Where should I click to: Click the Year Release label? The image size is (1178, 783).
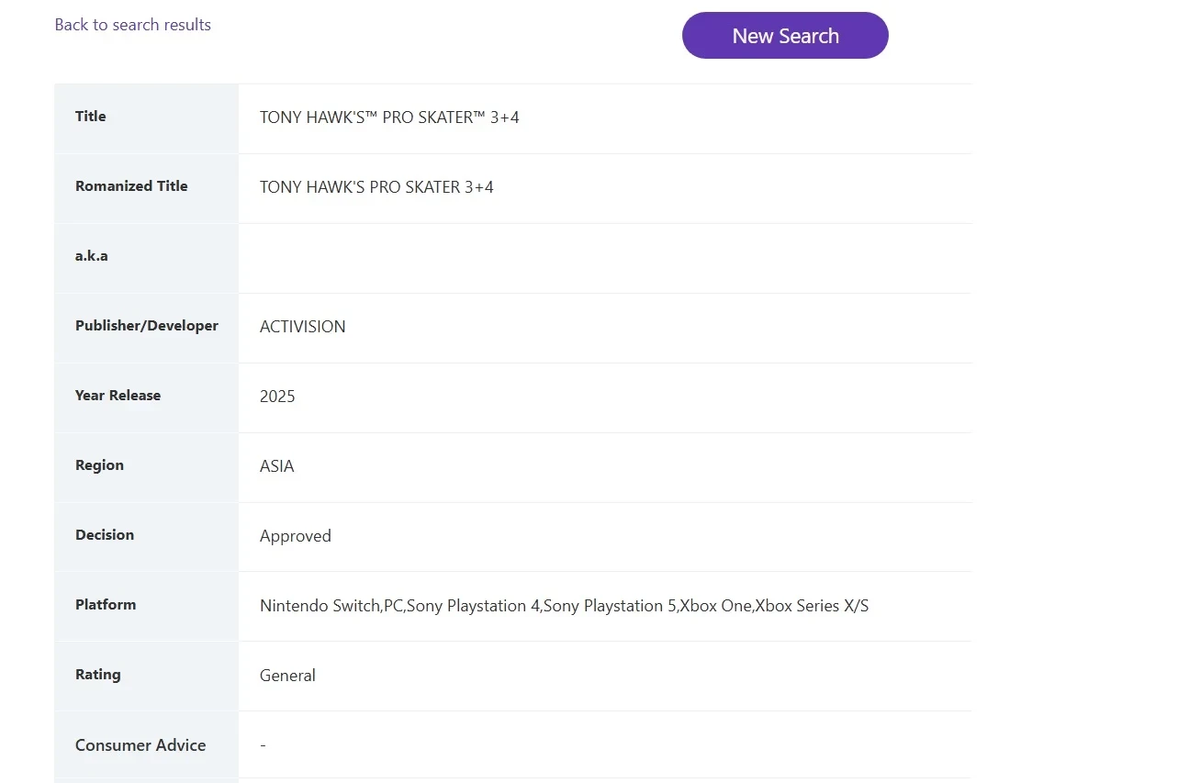118,396
